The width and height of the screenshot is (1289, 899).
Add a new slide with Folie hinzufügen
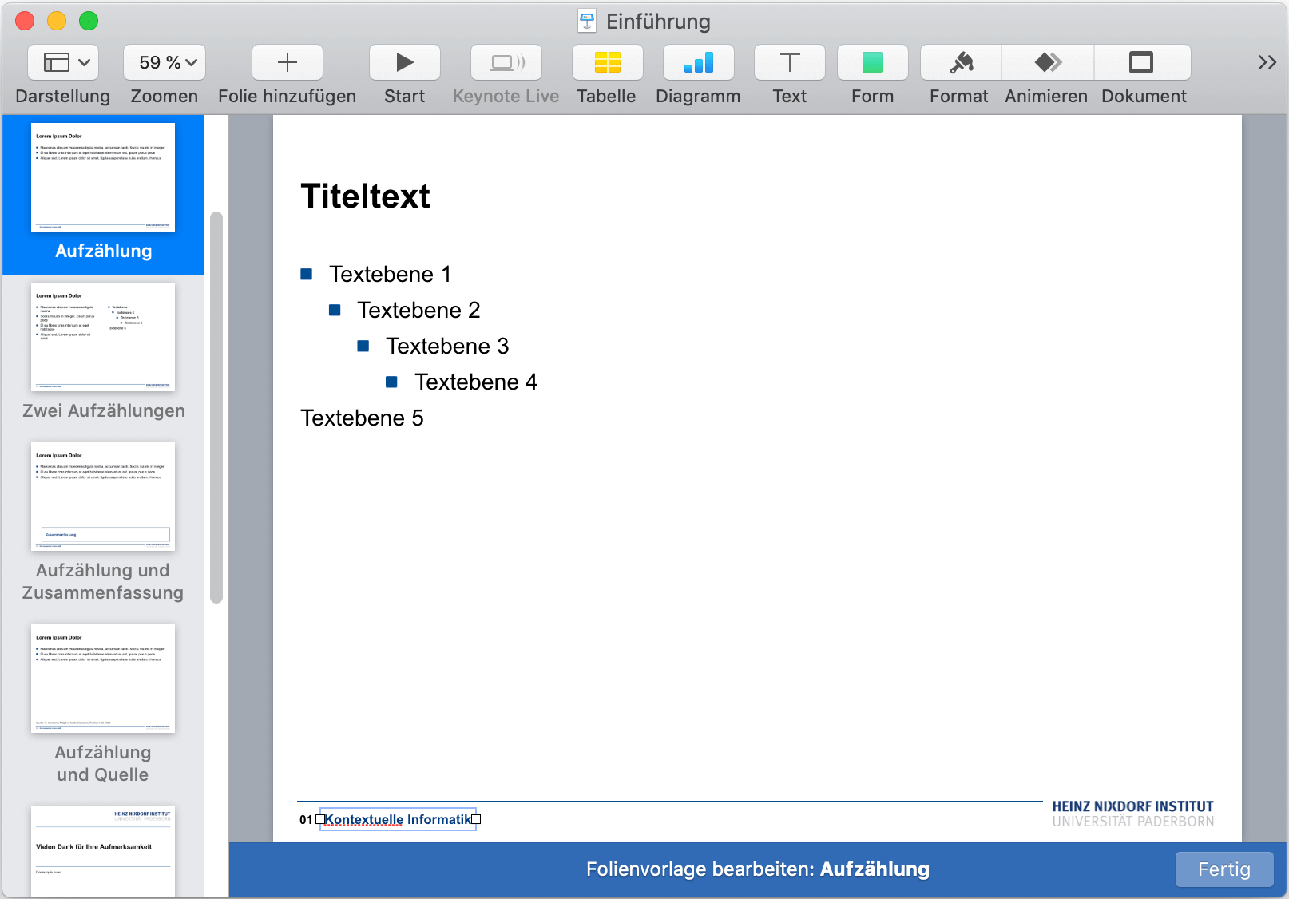[x=287, y=62]
